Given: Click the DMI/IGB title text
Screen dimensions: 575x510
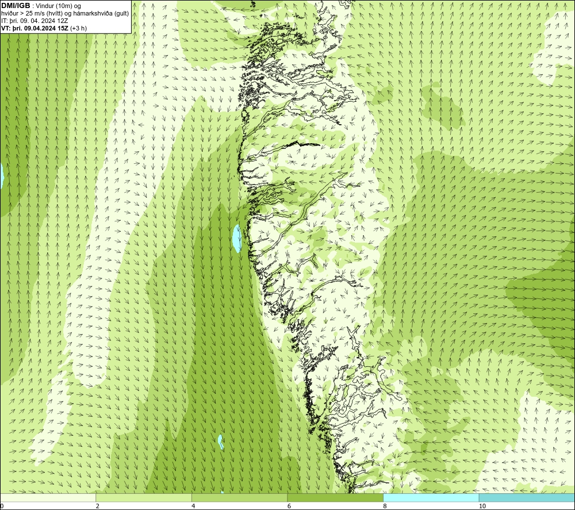Looking at the screenshot, I should (x=16, y=6).
